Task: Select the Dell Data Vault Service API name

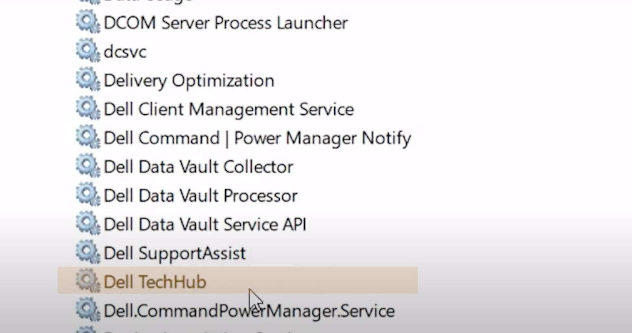Action: [x=205, y=225]
